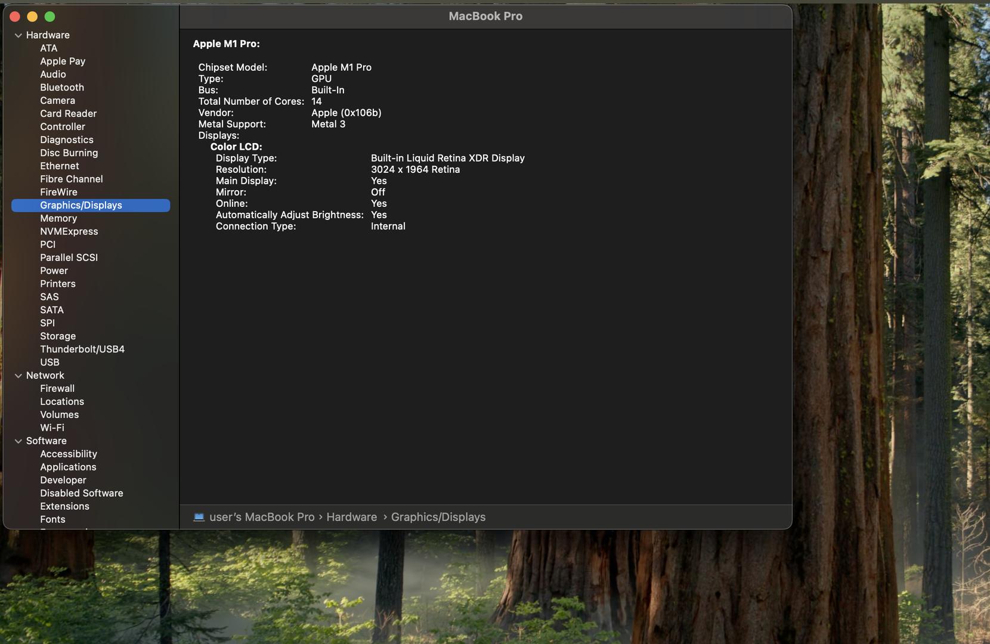The width and height of the screenshot is (990, 644).
Task: Open Firewall under Network
Action: [57, 389]
